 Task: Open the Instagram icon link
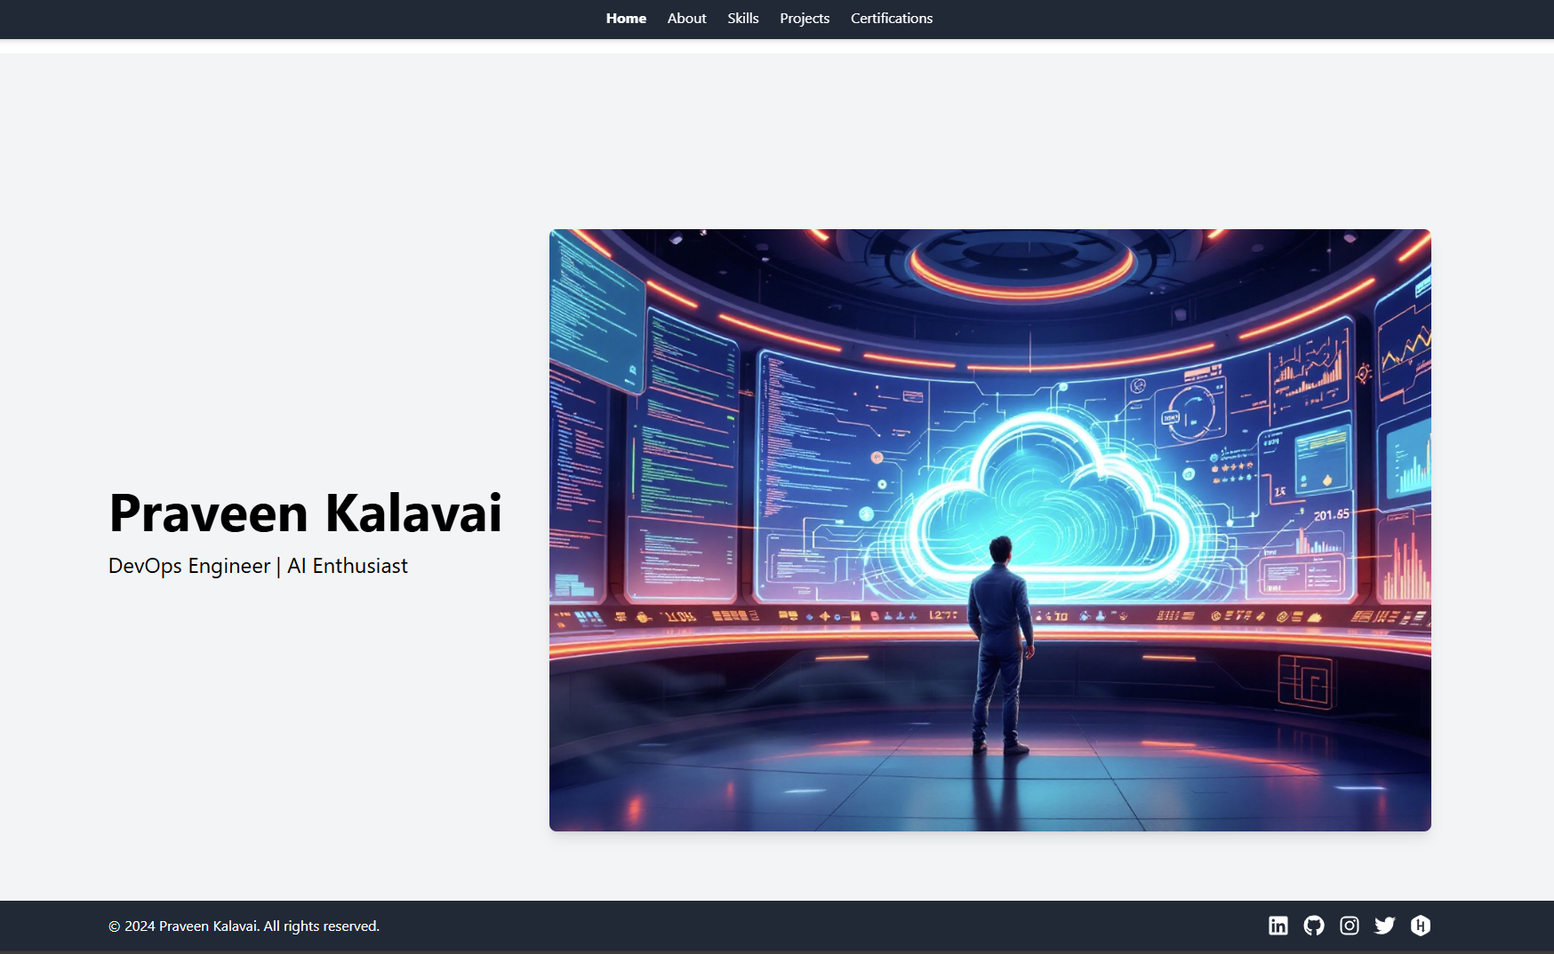(1349, 926)
